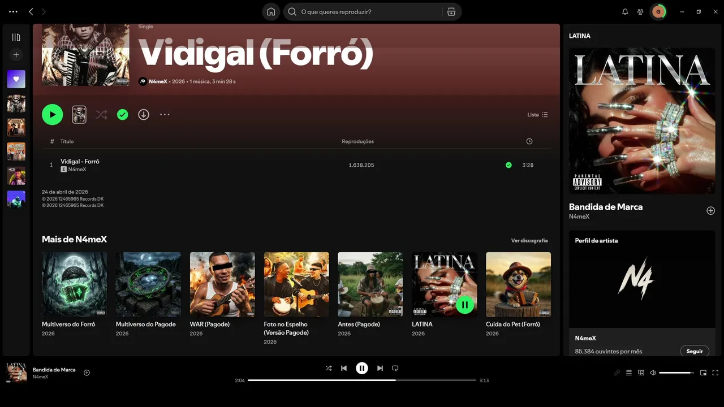Add Bandida de Marca in right panel
Viewport: 724px width, 407px height.
711,211
